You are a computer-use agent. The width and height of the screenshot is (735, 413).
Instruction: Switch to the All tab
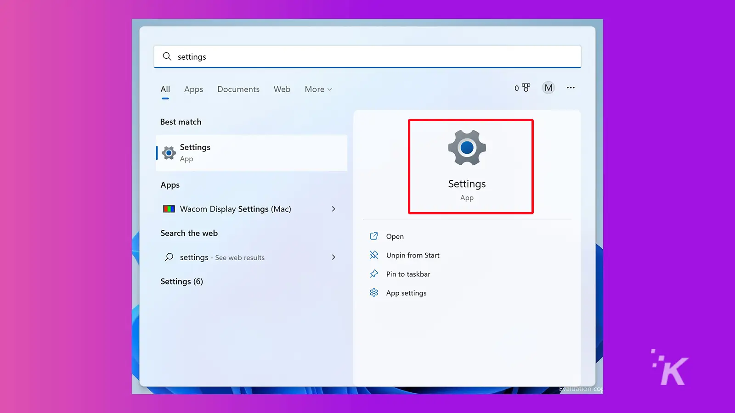point(165,89)
